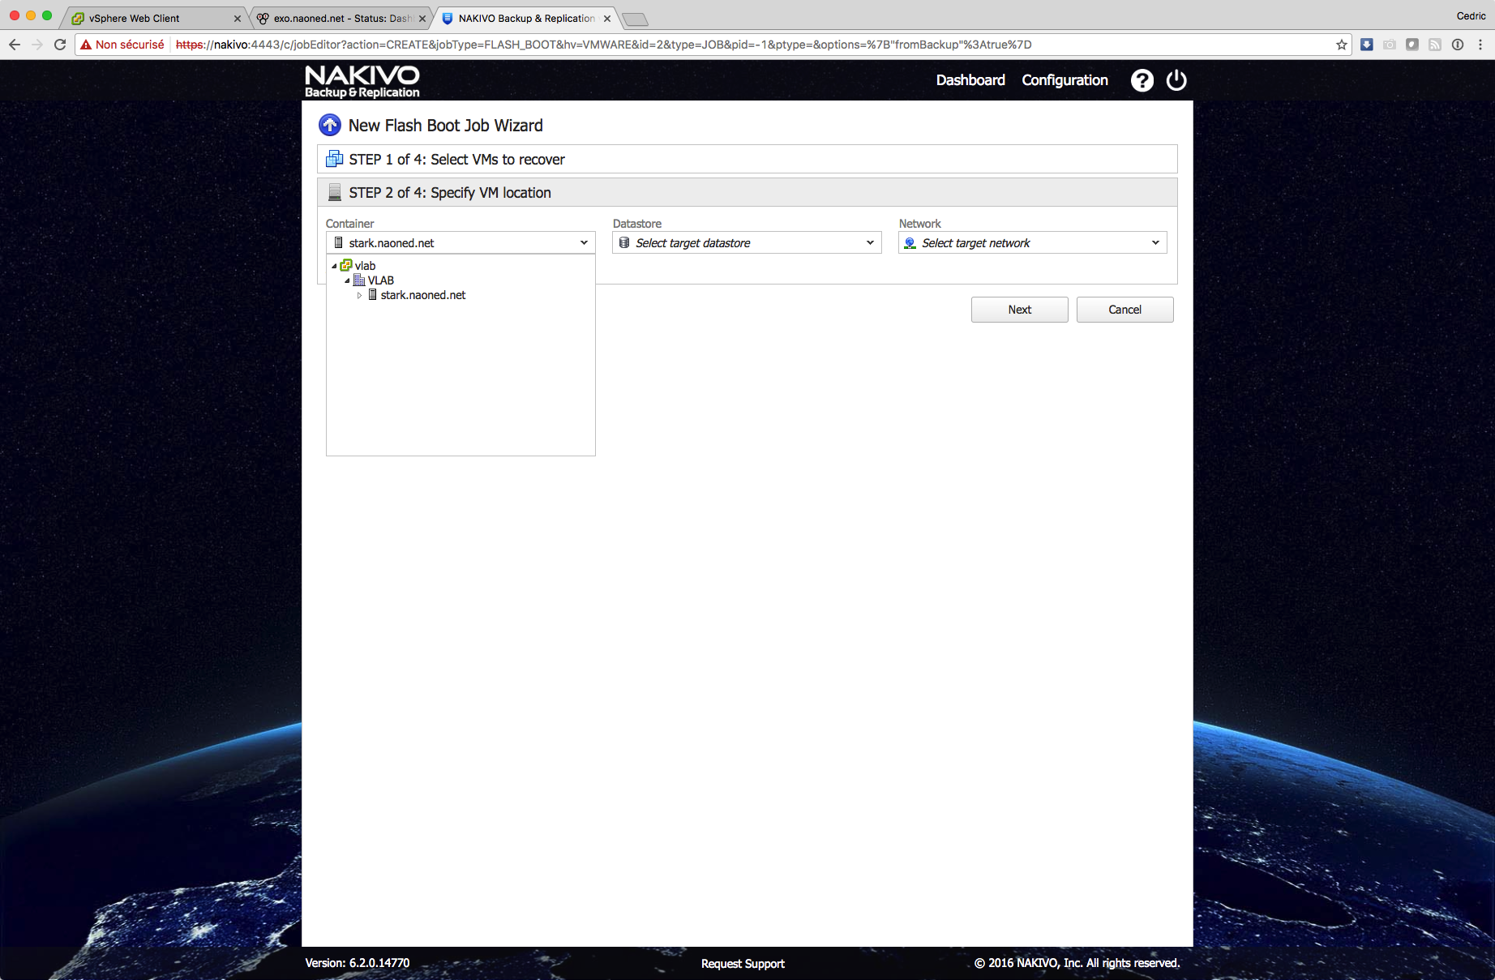
Task: Bookmark page with the star icon
Action: pos(1342,45)
